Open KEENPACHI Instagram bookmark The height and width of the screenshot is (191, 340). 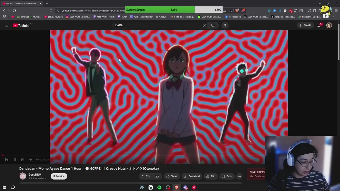pyautogui.click(x=78, y=17)
